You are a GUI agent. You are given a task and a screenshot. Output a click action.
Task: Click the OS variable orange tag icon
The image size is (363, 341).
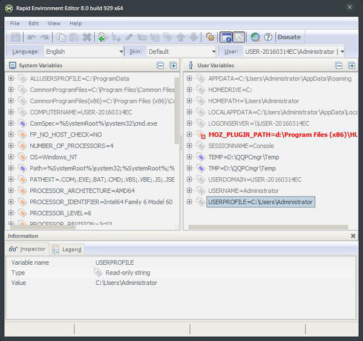(x=22, y=157)
